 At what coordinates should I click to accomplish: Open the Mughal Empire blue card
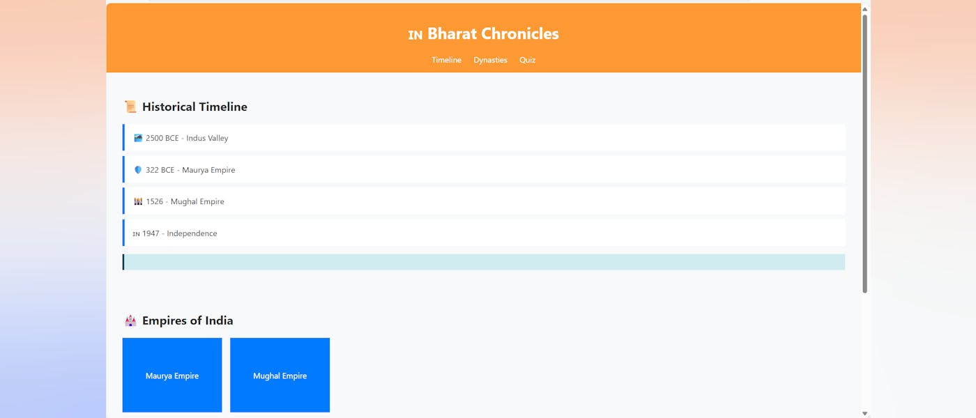280,376
